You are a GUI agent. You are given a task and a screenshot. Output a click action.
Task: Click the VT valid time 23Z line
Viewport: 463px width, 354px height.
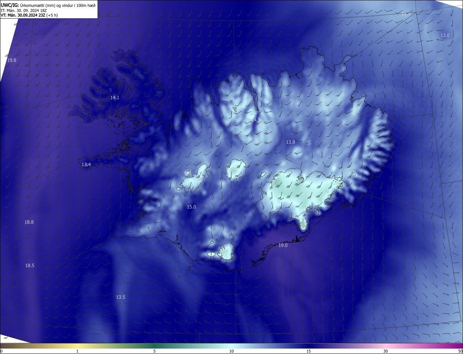(x=29, y=15)
